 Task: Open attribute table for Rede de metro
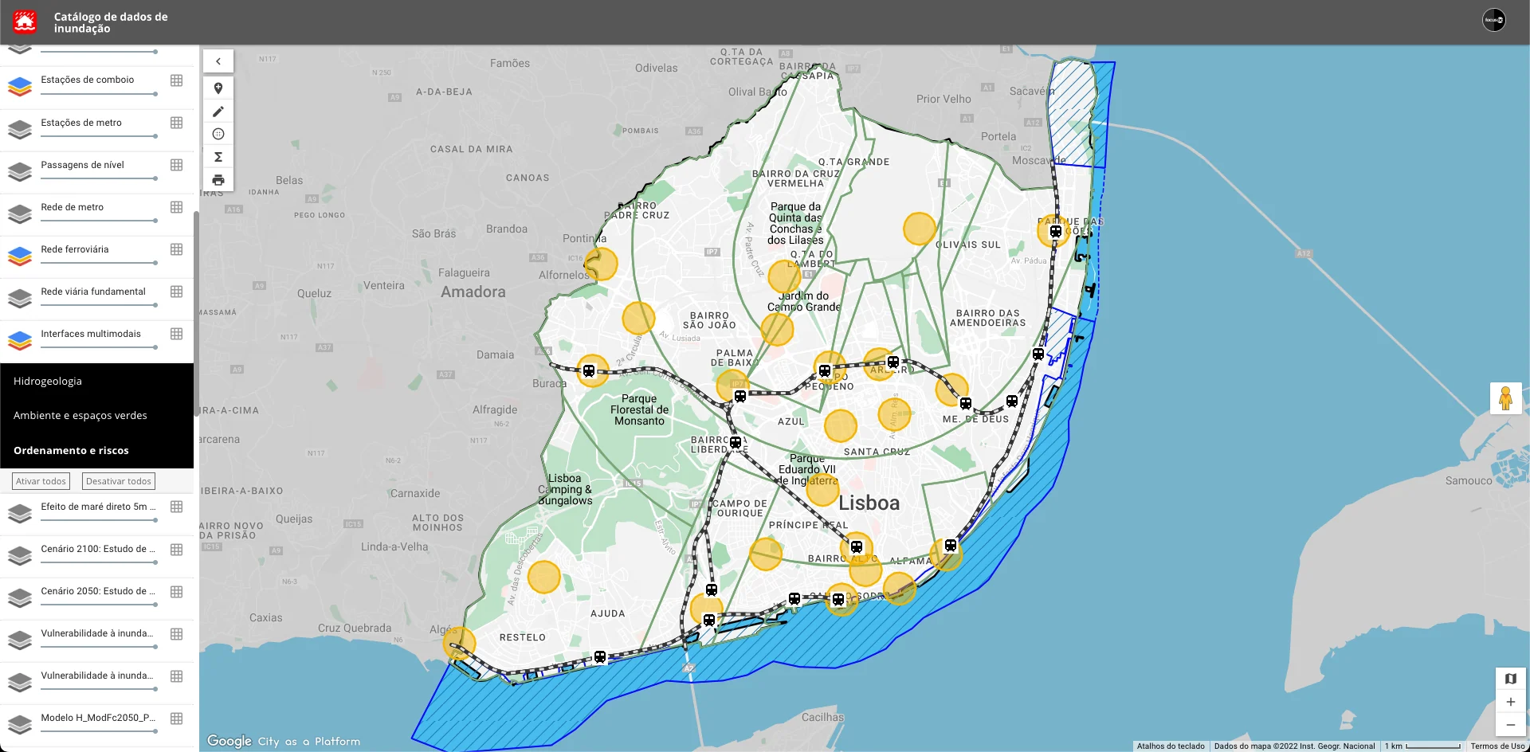[175, 206]
